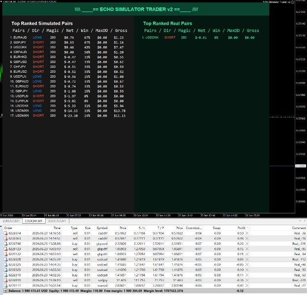Click order icon of gbpchf sell 8229122
307x295 pixels.
point(5,254)
